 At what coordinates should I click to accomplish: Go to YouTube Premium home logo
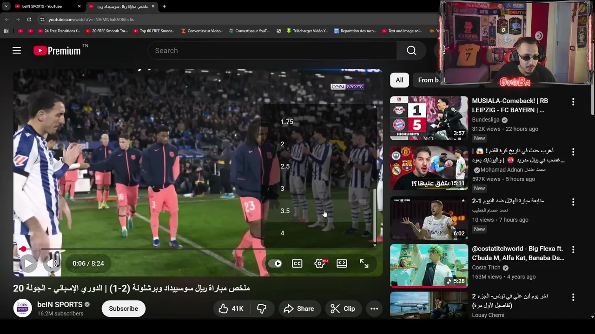(x=57, y=51)
